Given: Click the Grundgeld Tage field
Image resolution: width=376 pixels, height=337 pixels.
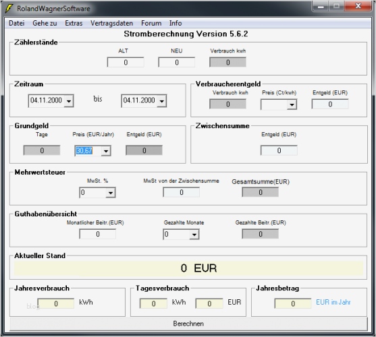Looking at the screenshot, I should (x=42, y=150).
